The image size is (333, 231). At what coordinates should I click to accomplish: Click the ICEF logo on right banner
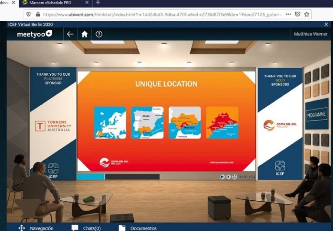[x=280, y=168]
